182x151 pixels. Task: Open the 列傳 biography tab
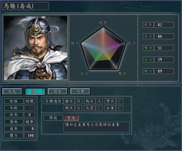click(80, 91)
